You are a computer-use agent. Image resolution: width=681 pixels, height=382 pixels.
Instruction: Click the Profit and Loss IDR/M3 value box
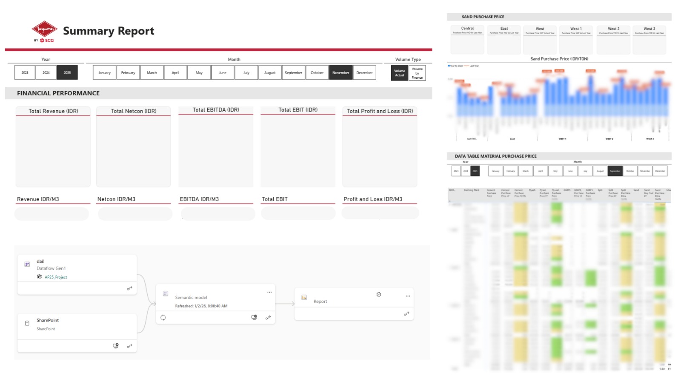pos(380,213)
